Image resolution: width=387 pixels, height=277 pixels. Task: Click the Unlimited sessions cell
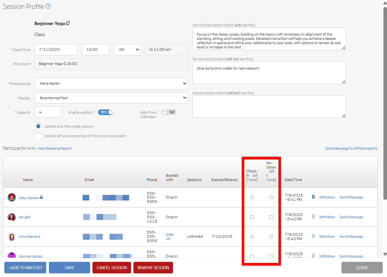(195, 236)
